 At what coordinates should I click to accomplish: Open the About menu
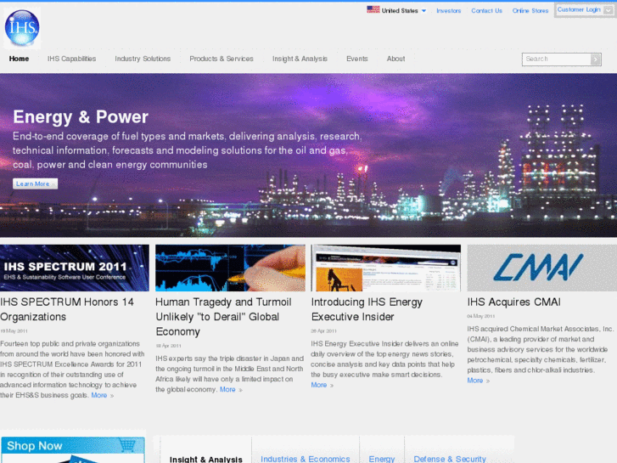pyautogui.click(x=395, y=59)
